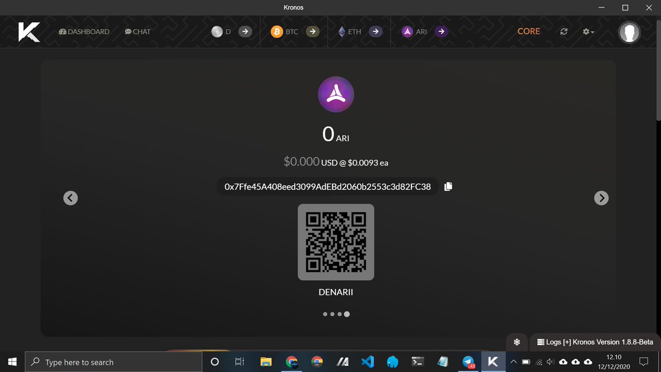Click the Kronos K icon in the taskbar
Screen dimensions: 661x372
(x=493, y=362)
